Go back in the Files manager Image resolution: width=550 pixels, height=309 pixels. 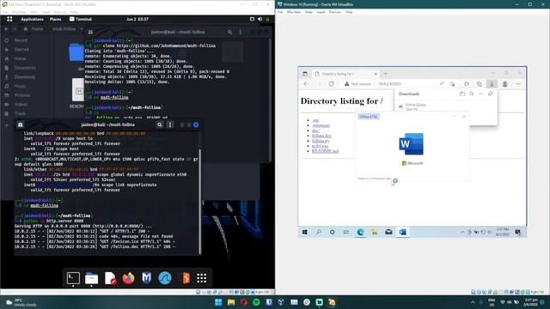[x=6, y=28]
